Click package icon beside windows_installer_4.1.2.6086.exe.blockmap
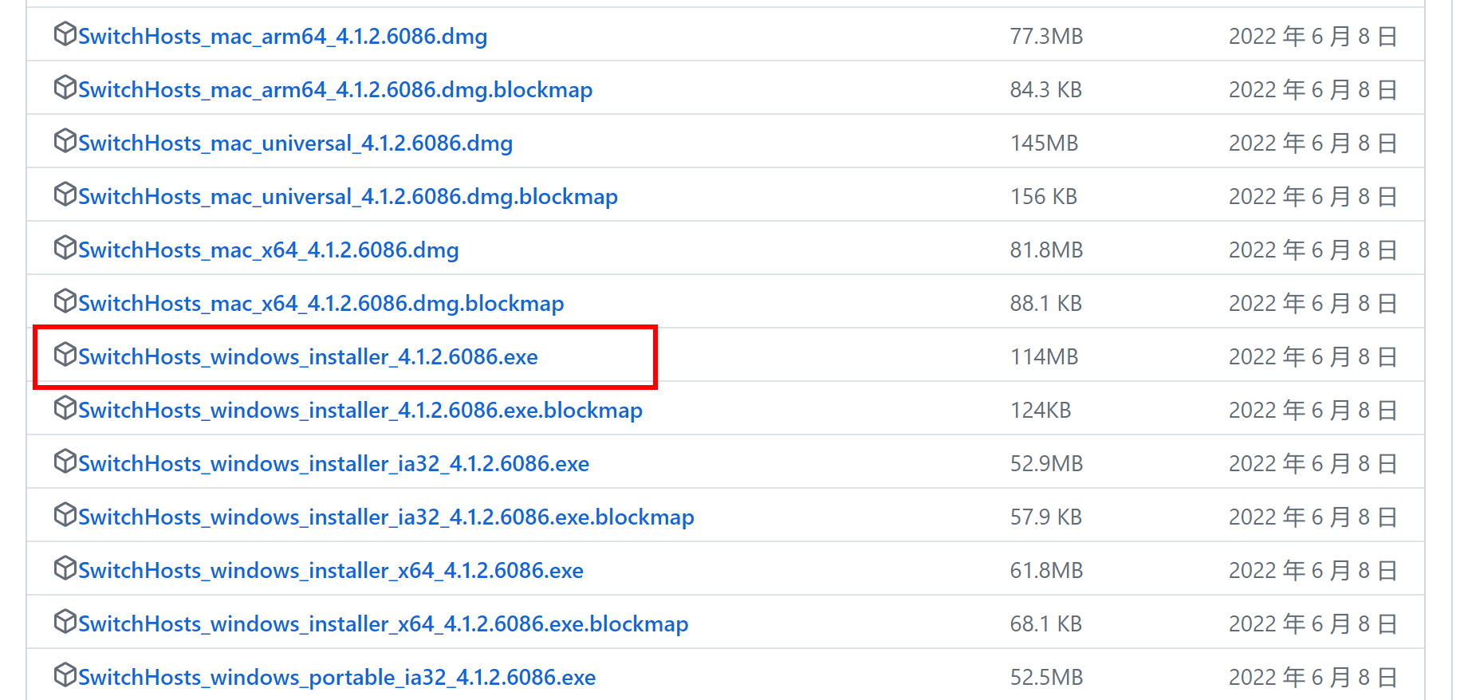The image size is (1464, 700). pos(65,408)
